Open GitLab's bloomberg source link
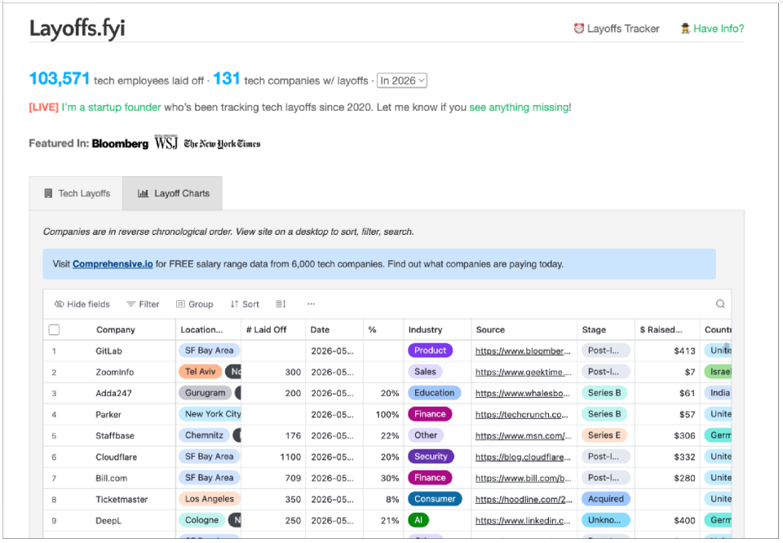The width and height of the screenshot is (783, 543). [522, 351]
